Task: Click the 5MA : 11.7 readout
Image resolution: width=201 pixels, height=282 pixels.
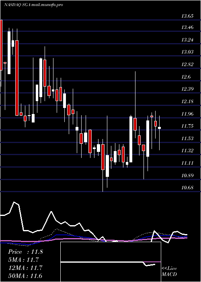Action: pyautogui.click(x=23, y=260)
